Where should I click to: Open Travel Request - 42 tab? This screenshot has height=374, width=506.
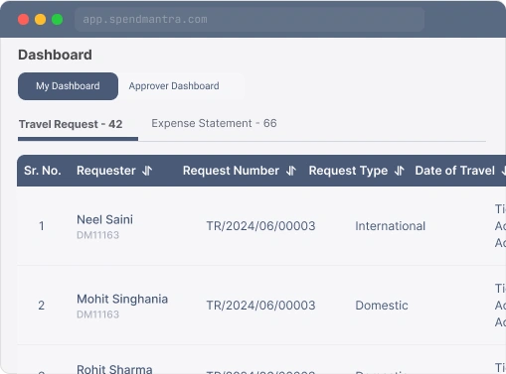pyautogui.click(x=71, y=124)
